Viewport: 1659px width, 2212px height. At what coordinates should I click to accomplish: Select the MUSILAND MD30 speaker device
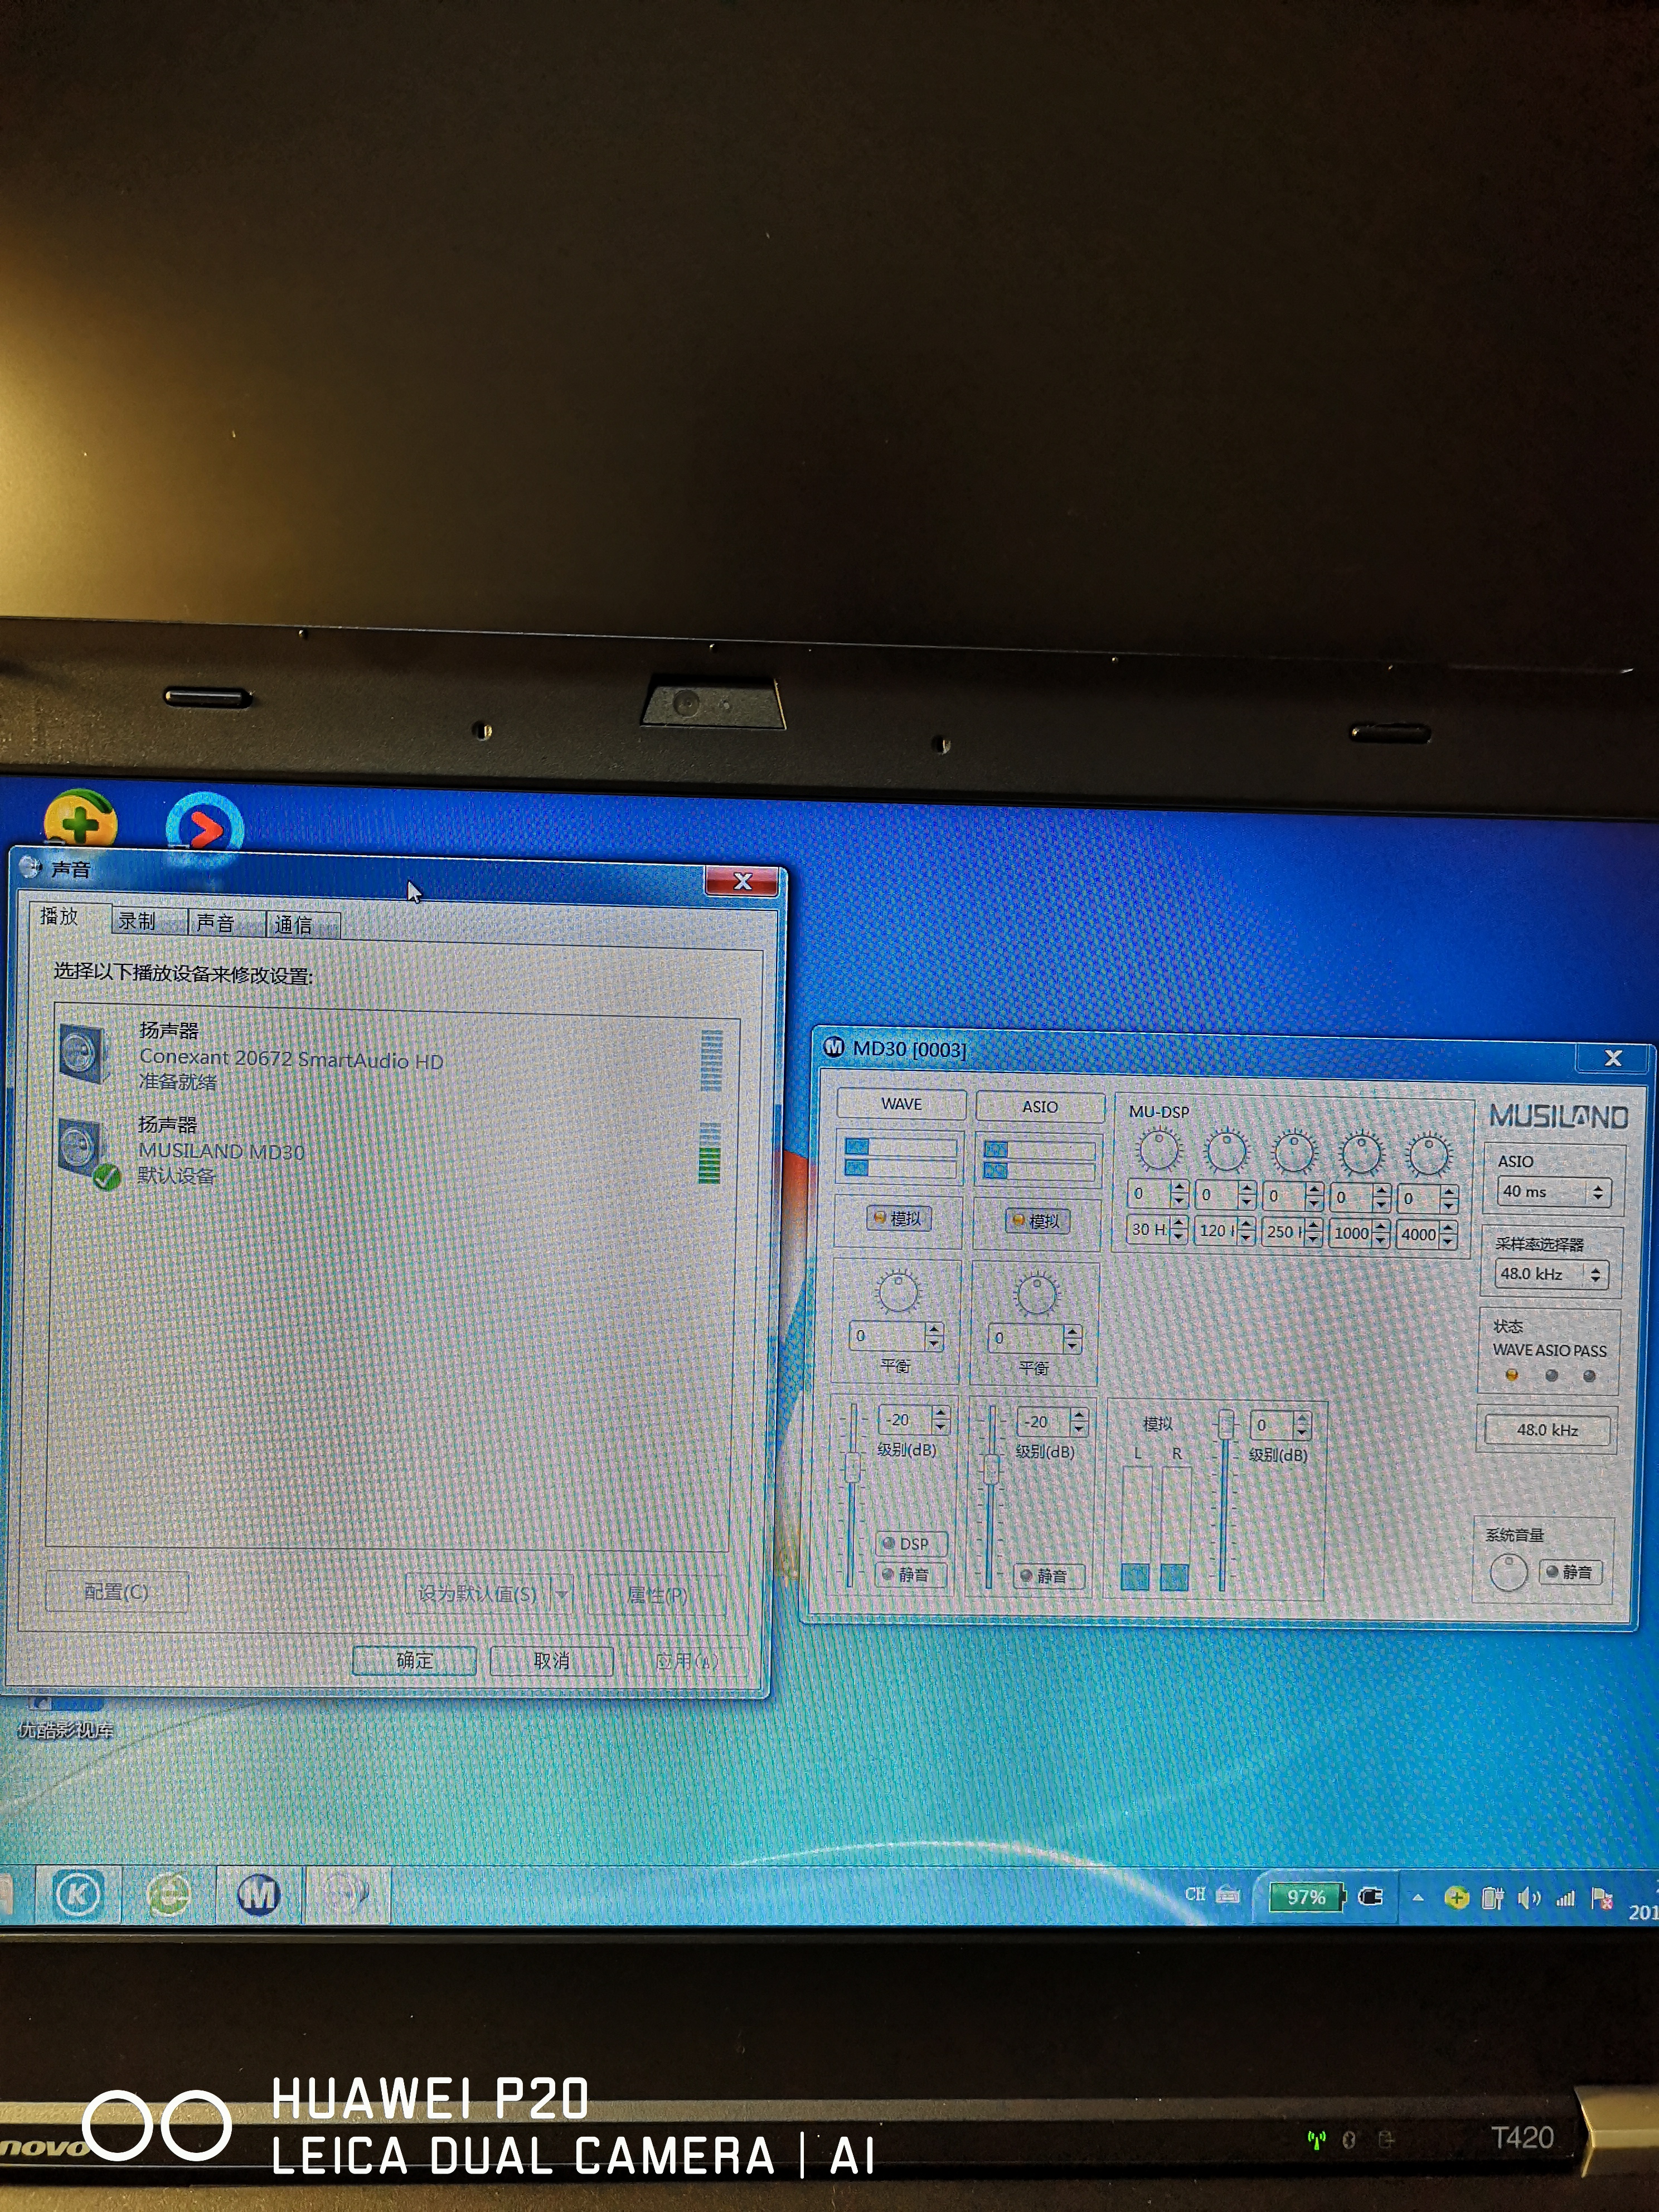[222, 1151]
